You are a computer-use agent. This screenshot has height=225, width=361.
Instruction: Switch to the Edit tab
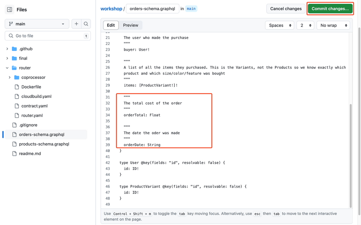[111, 25]
